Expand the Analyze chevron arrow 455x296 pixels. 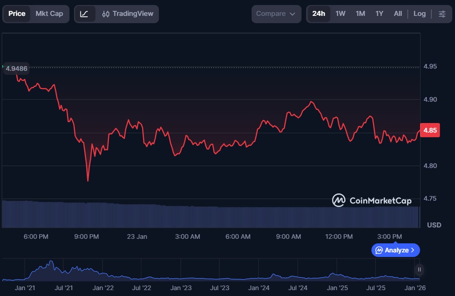click(413, 250)
